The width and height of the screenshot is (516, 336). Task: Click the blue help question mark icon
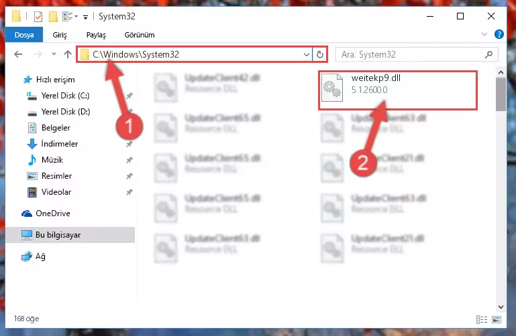point(499,34)
